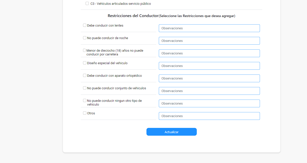Click 'Restricciones del Conductor' heading text
This screenshot has width=307, height=163.
coord(133,16)
